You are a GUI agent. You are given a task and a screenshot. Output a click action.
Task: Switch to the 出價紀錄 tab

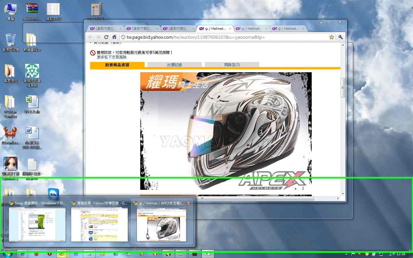(174, 65)
